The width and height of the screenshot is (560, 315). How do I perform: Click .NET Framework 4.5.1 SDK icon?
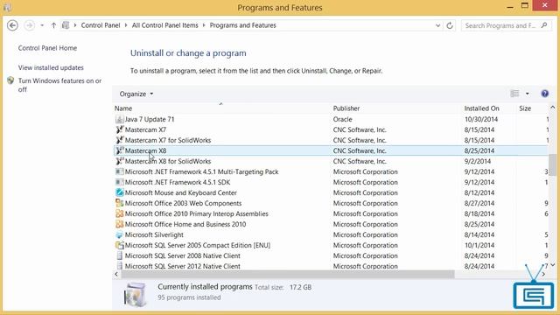(x=120, y=182)
